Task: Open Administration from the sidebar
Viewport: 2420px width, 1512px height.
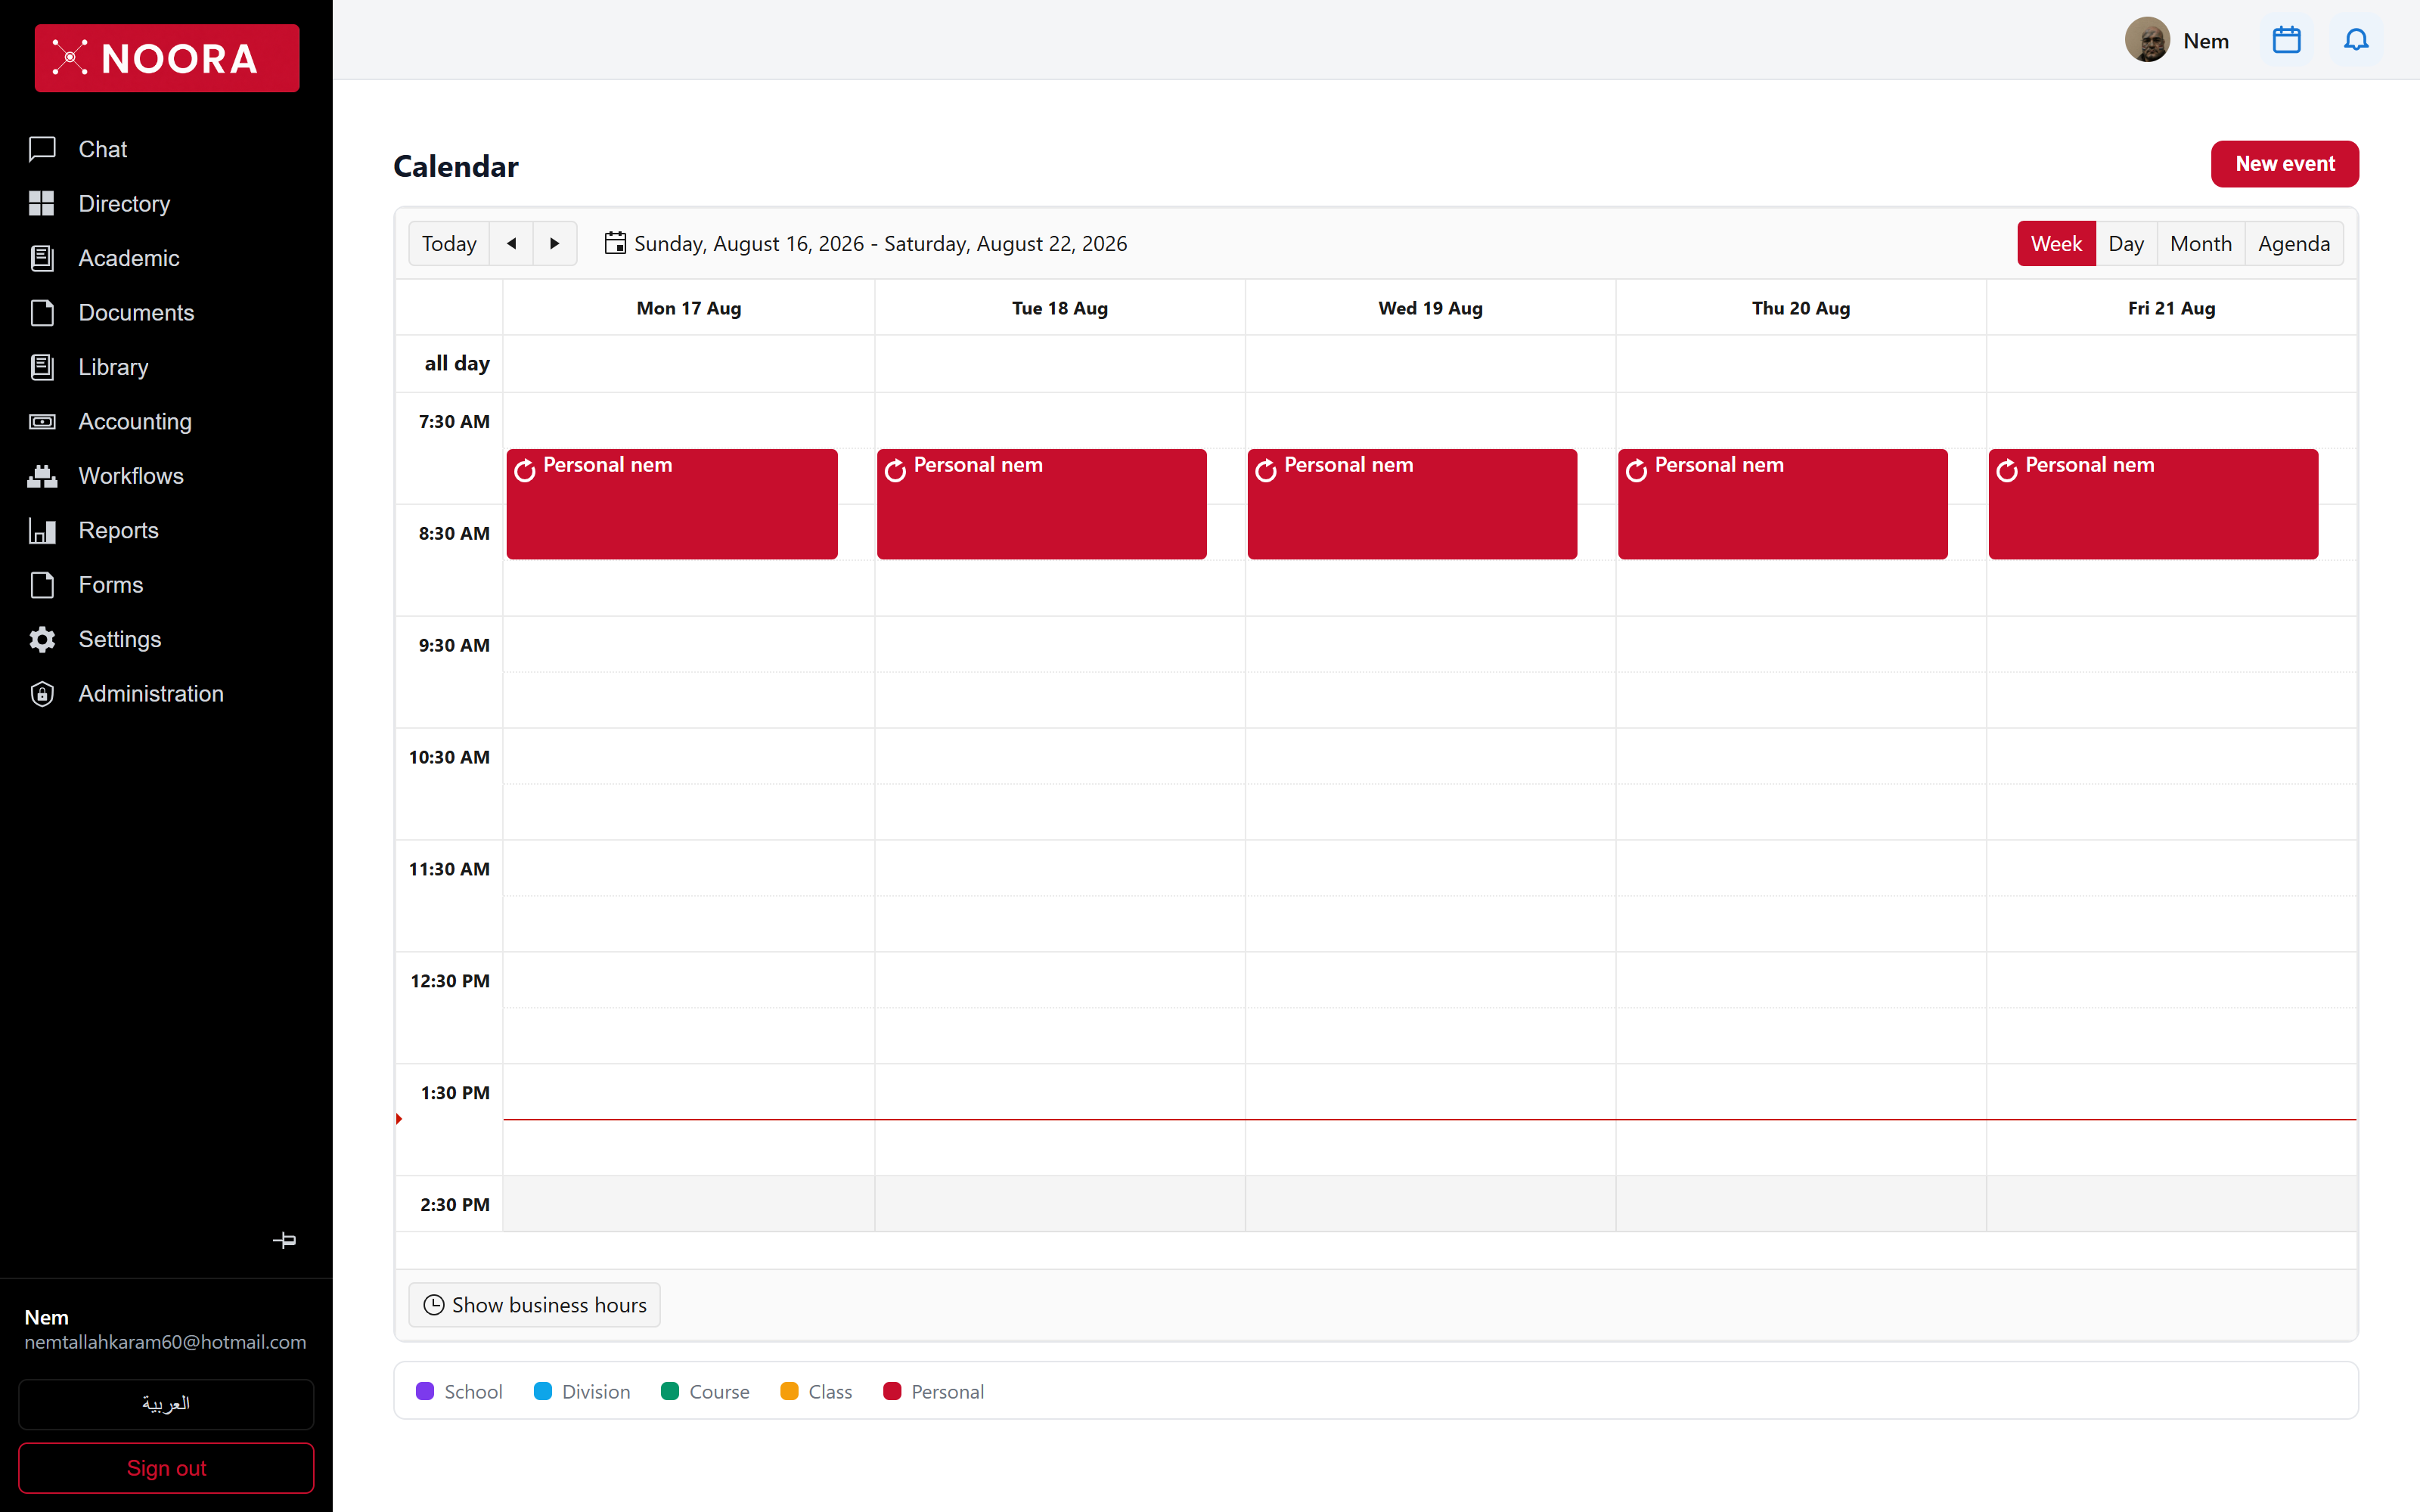Action: [166, 694]
